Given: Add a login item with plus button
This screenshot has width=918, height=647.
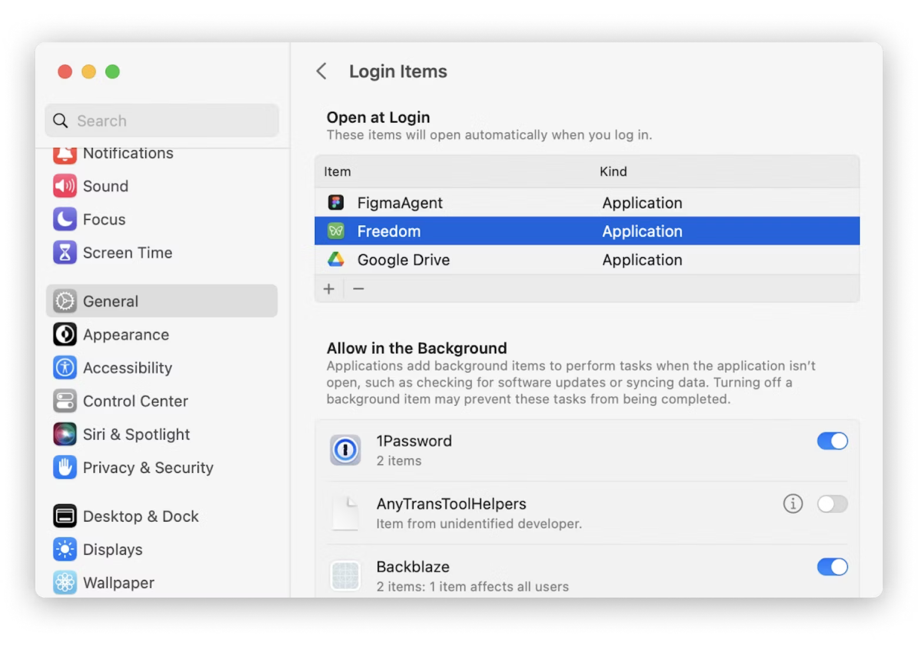Looking at the screenshot, I should click(329, 289).
